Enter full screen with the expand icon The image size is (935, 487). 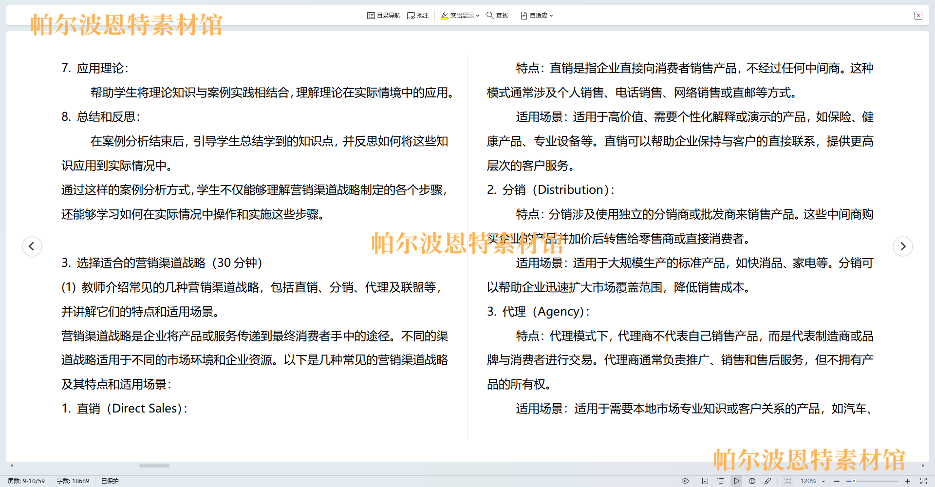point(923,481)
